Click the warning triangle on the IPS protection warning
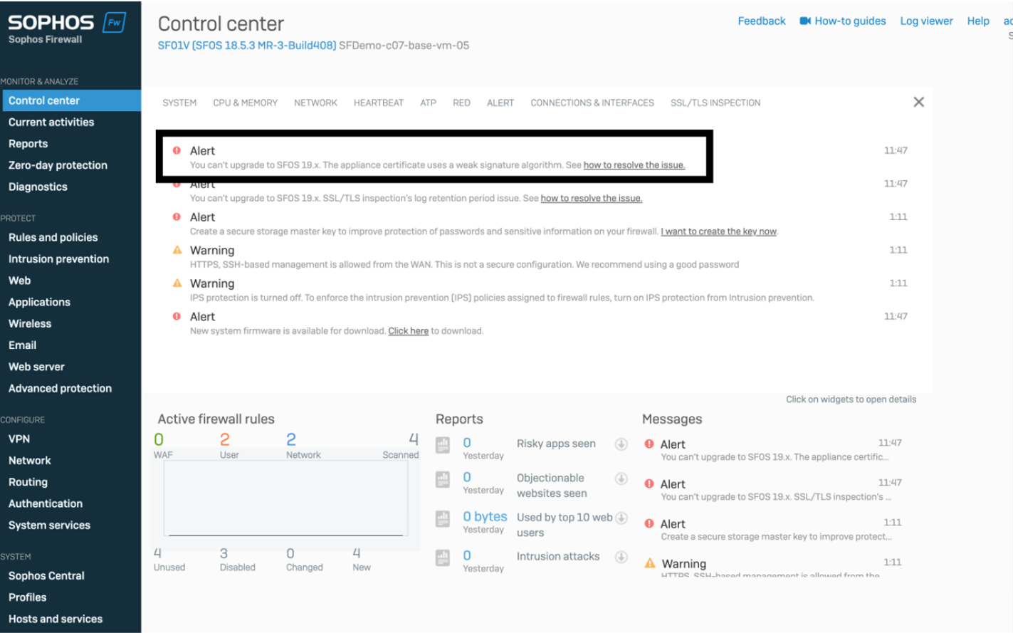 (x=177, y=283)
